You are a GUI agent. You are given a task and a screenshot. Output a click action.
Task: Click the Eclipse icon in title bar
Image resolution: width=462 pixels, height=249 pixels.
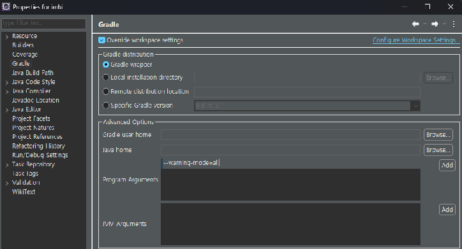click(6, 7)
